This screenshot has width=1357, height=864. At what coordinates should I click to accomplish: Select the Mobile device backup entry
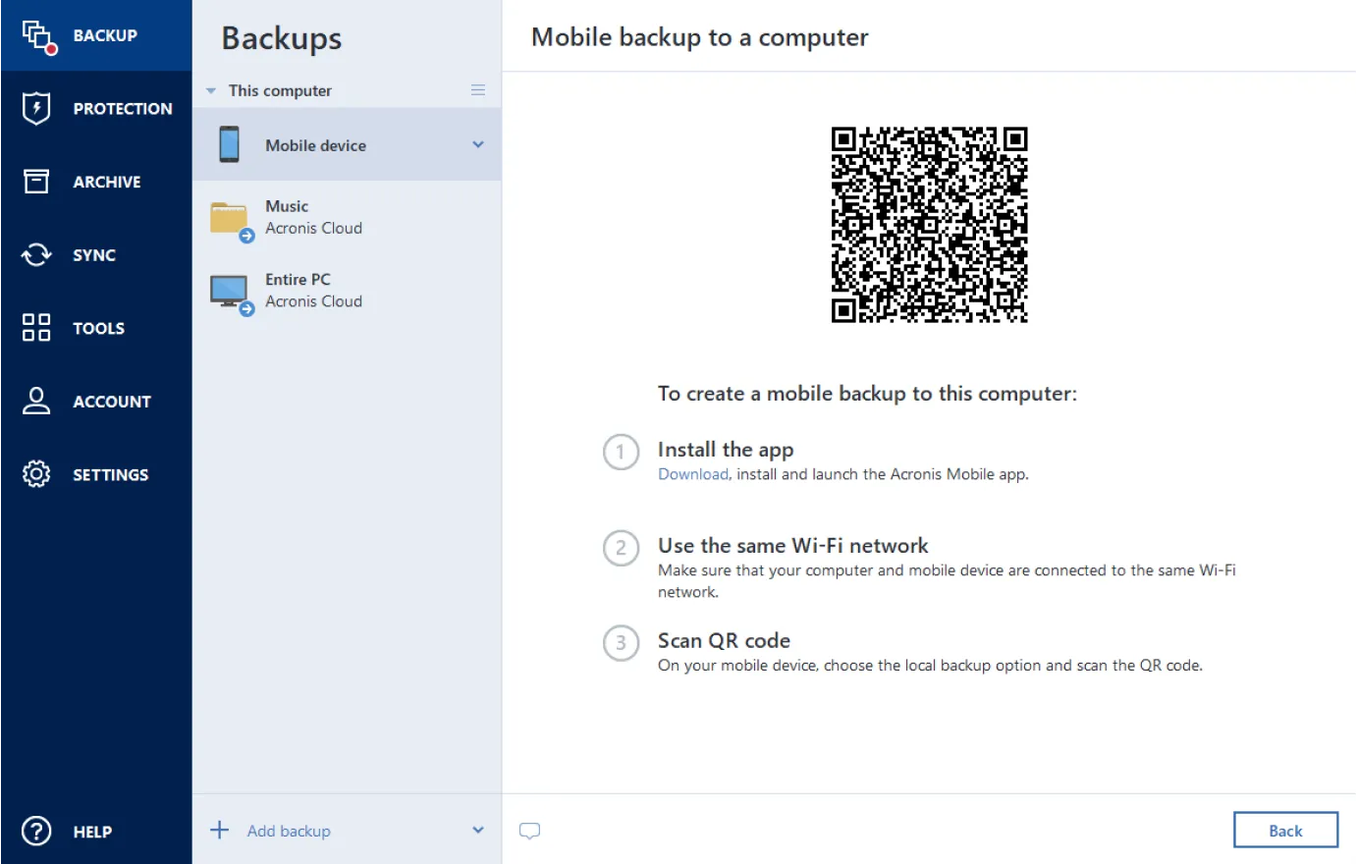click(x=347, y=144)
